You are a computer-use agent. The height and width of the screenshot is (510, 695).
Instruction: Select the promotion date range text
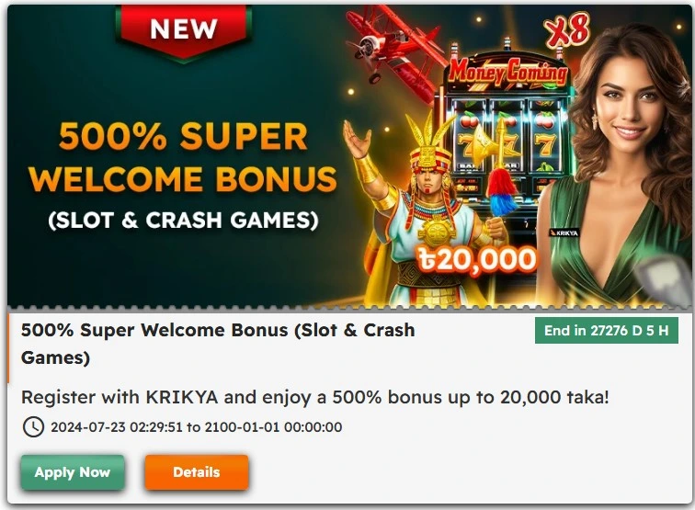point(197,427)
